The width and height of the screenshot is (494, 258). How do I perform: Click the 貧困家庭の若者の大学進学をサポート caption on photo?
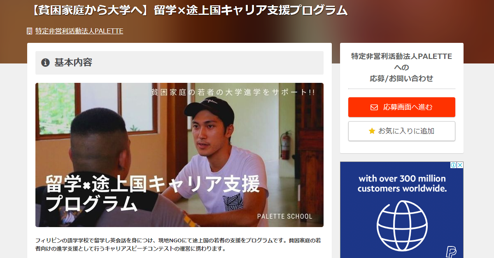point(233,92)
